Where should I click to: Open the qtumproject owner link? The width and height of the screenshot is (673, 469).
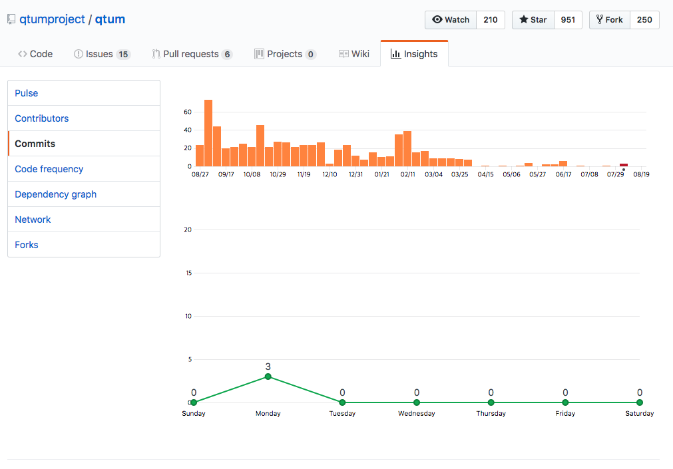[x=52, y=19]
